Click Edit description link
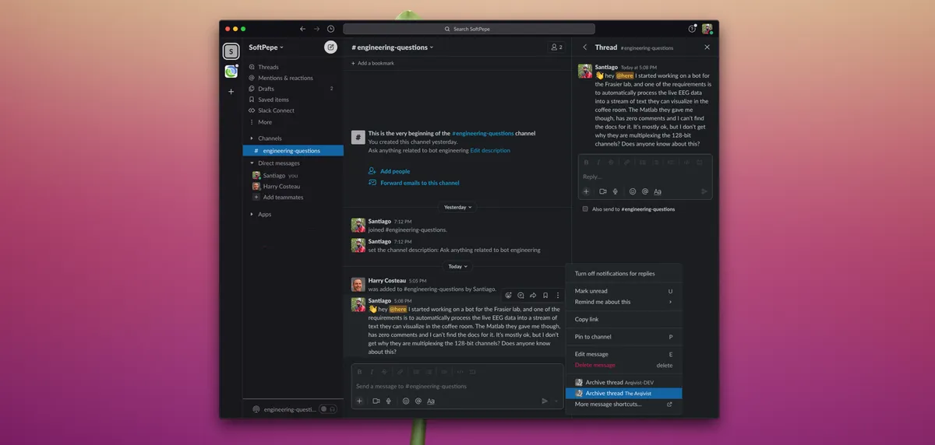 [x=490, y=150]
